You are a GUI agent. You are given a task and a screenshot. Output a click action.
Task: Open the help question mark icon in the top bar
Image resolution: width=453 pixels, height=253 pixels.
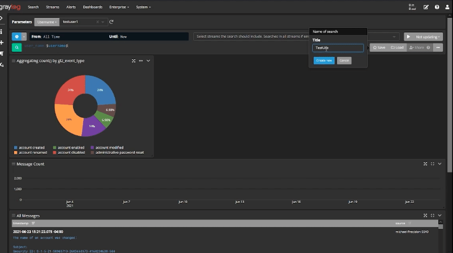(x=437, y=7)
